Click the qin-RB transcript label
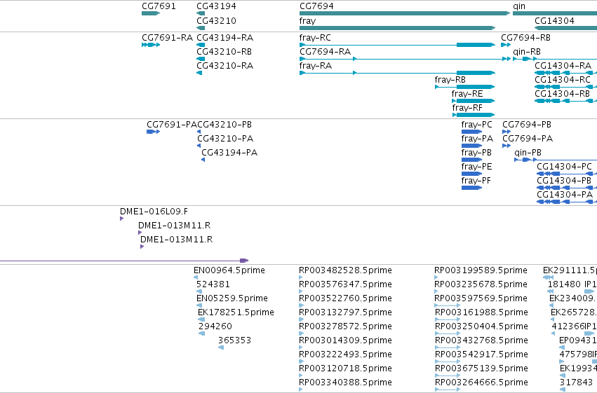Screen dimensions: 597x393 (x=527, y=52)
